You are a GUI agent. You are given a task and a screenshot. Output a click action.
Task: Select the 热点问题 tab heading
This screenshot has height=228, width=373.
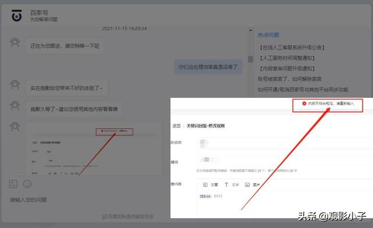pos(268,35)
